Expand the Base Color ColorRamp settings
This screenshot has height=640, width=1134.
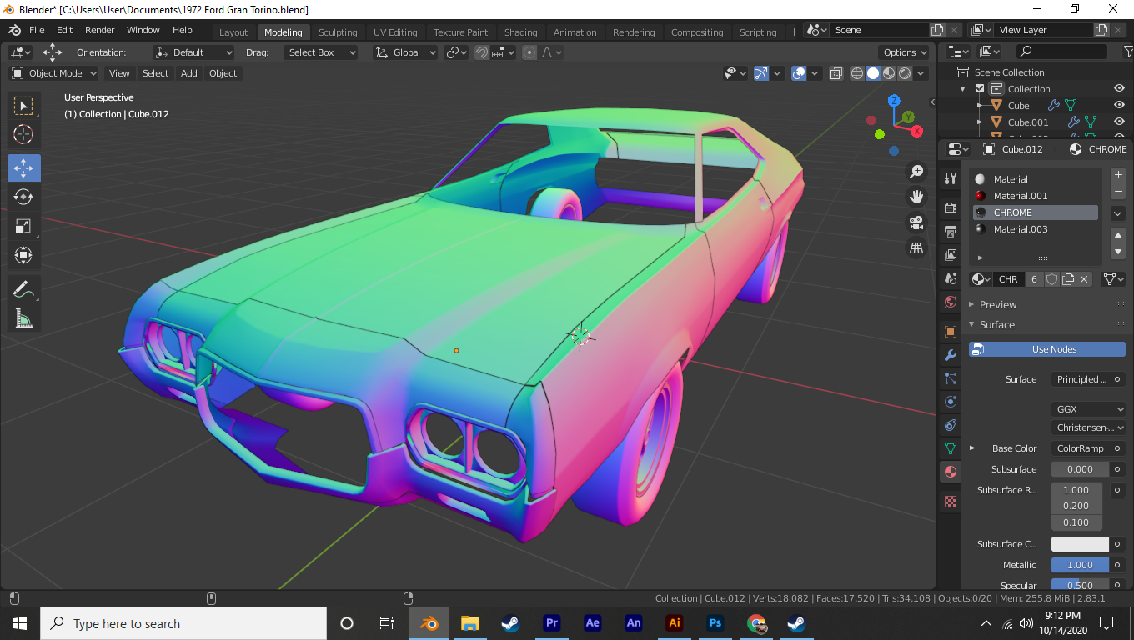coord(972,448)
